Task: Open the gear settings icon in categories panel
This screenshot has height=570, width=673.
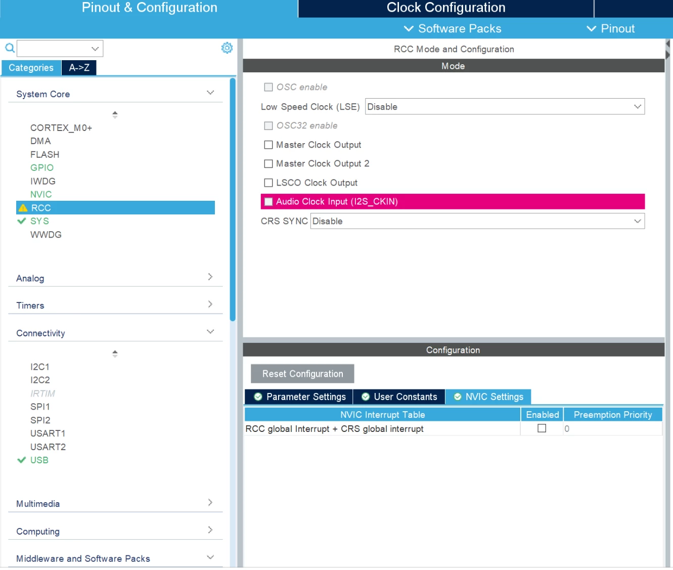Action: click(x=227, y=48)
